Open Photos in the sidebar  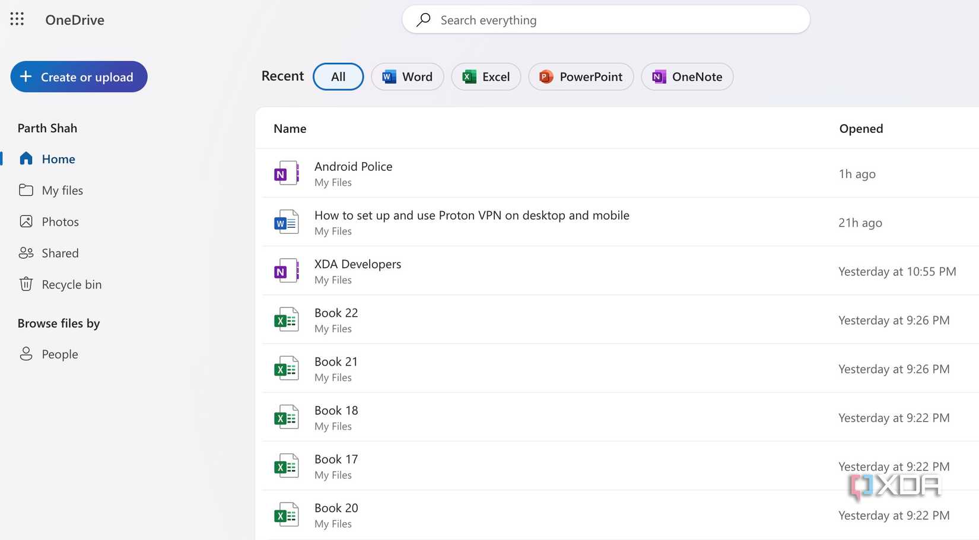60,221
